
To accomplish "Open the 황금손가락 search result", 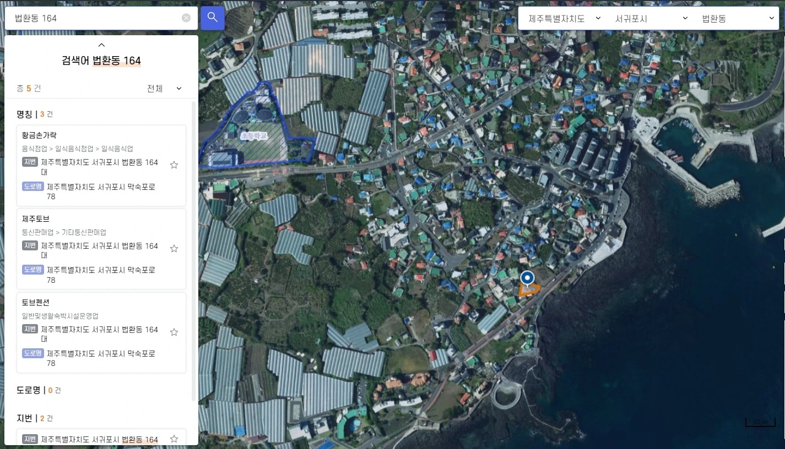I will [x=101, y=166].
